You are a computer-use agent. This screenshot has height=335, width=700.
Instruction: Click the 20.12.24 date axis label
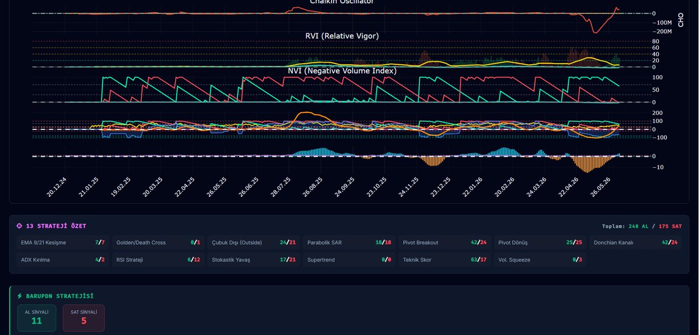pos(57,188)
